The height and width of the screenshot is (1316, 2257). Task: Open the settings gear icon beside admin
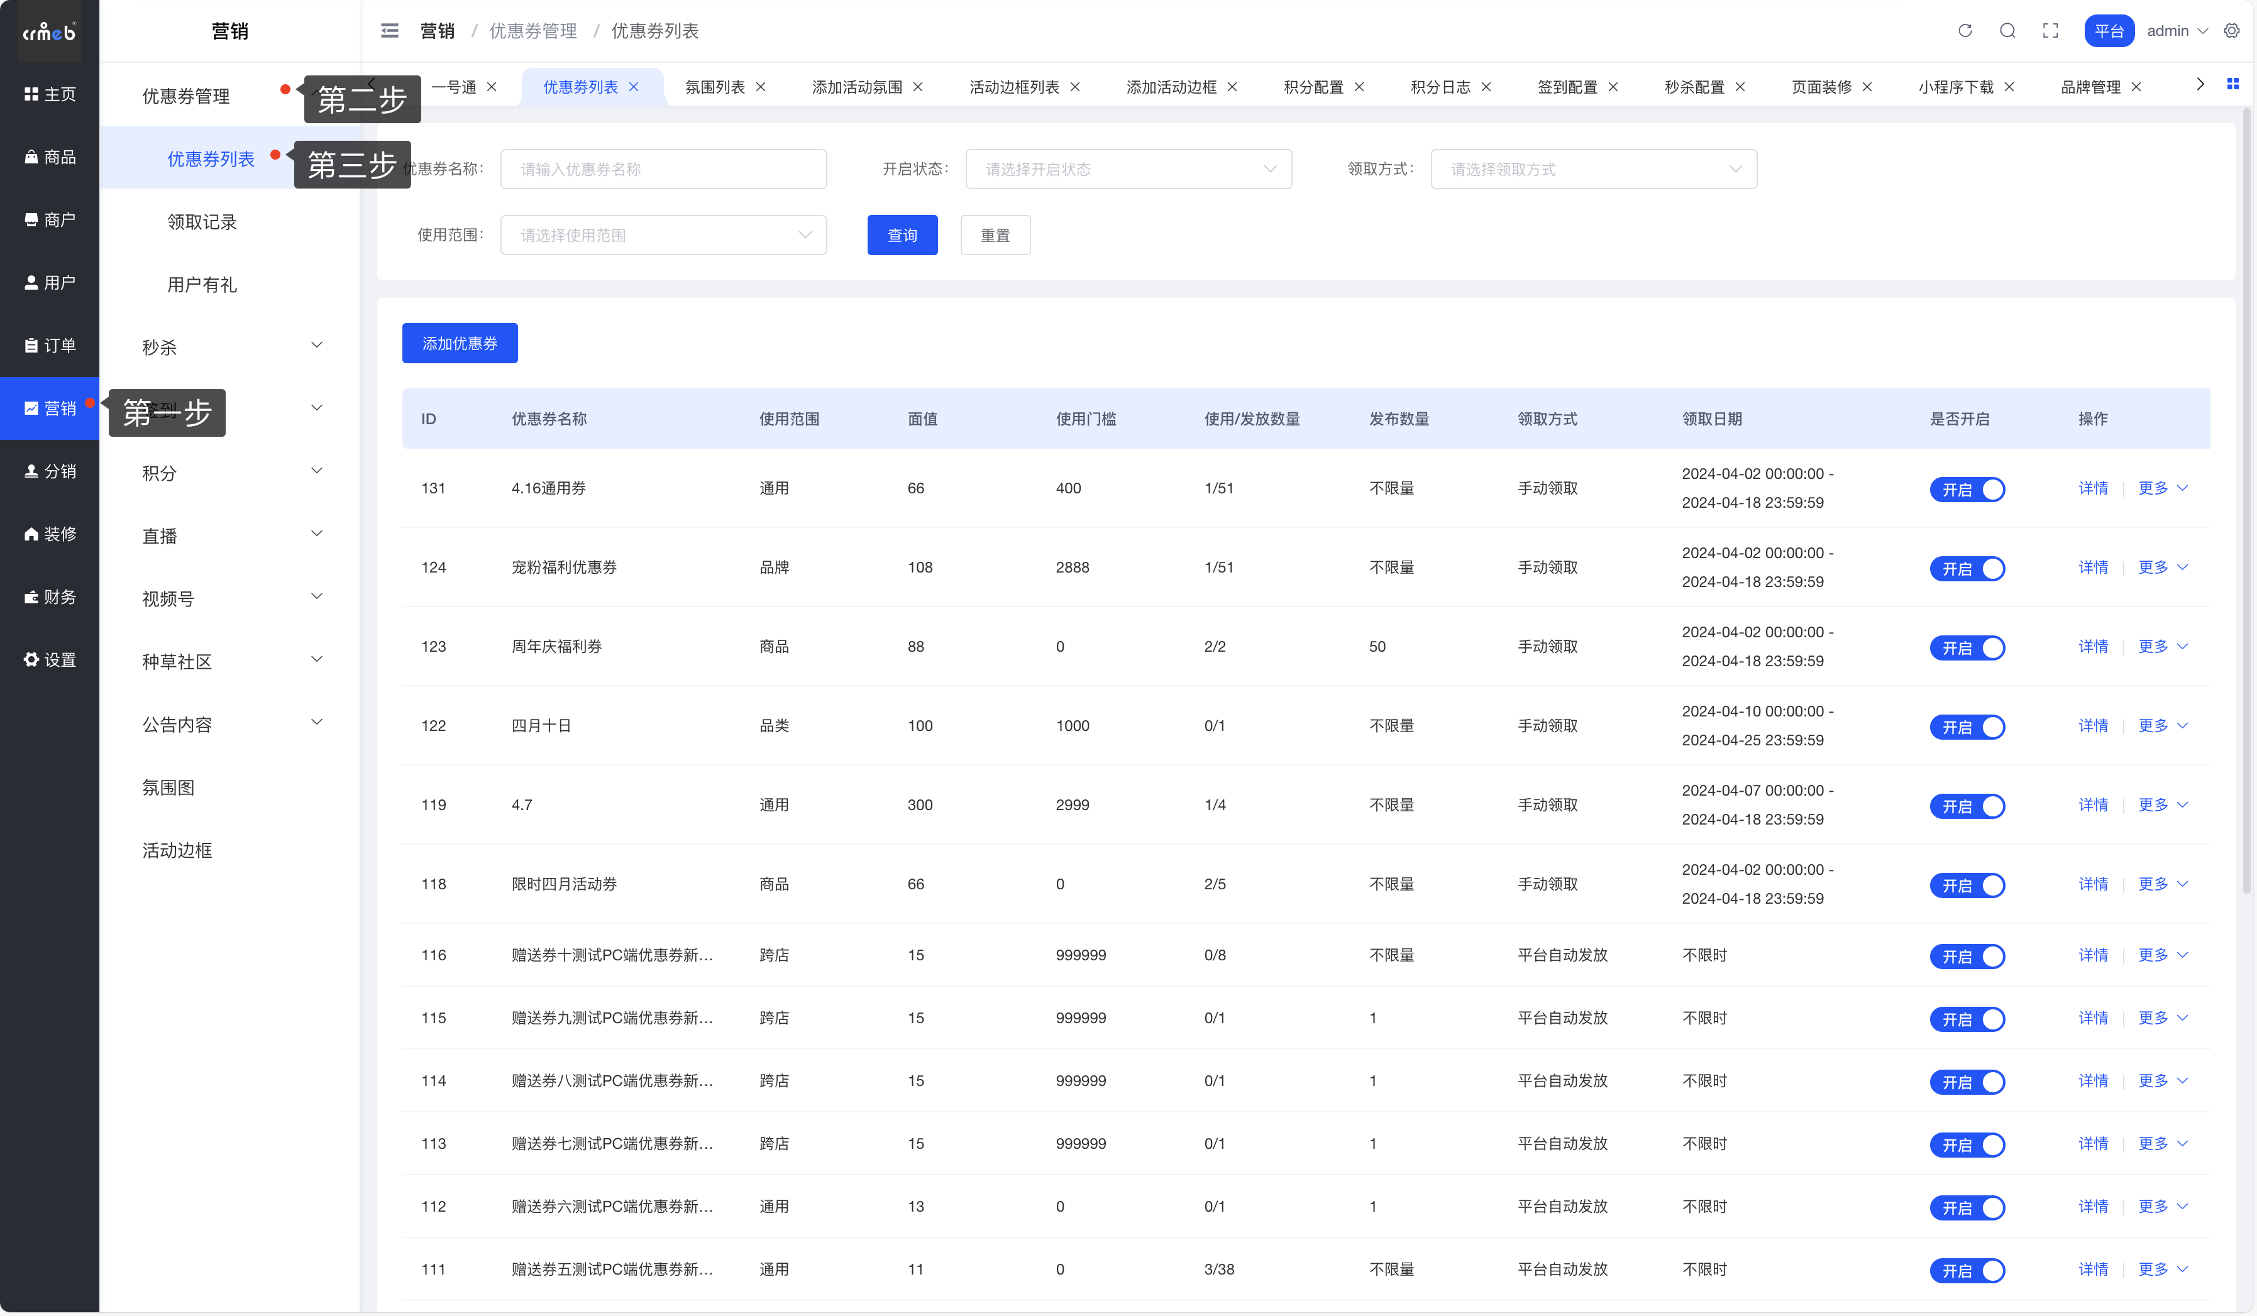click(x=2232, y=30)
